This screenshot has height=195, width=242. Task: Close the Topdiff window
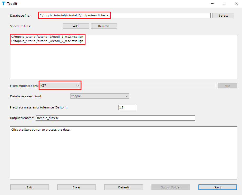click(236, 4)
